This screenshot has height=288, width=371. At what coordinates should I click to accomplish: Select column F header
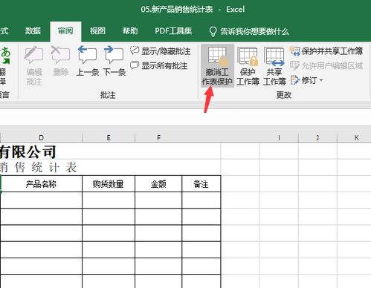pos(158,137)
